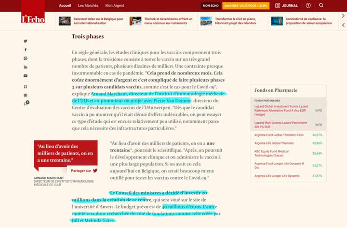This screenshot has height=228, width=347.
Task: Bookmark this article icon
Action: pyautogui.click(x=26, y=87)
